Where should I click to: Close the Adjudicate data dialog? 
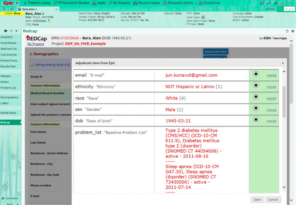tap(283, 63)
